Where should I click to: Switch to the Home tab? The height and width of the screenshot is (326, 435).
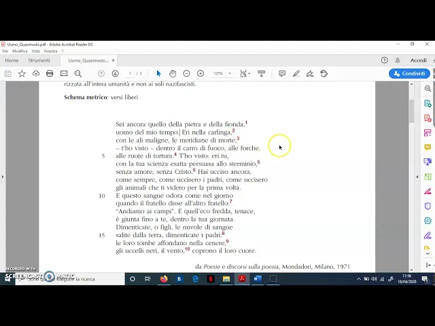(12, 60)
